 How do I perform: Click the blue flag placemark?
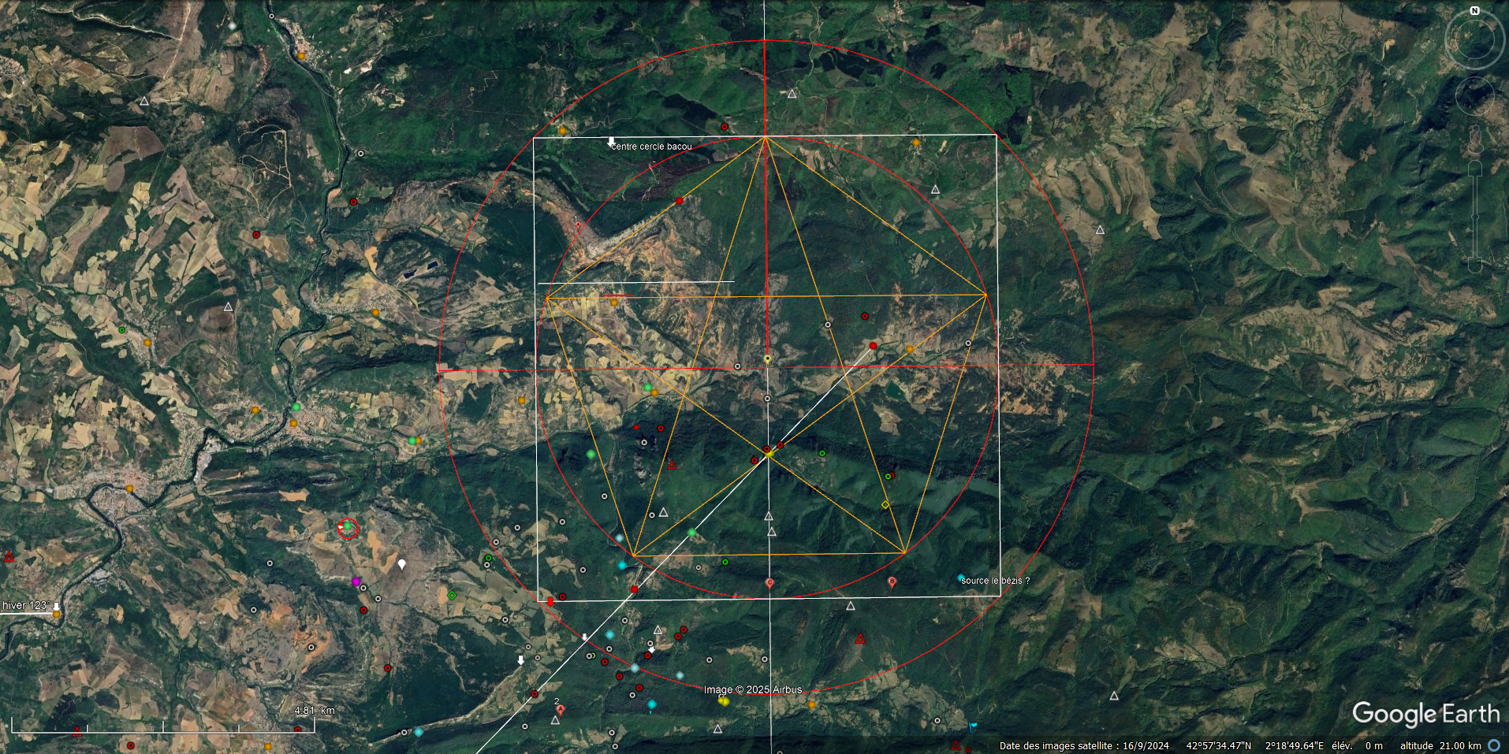973,726
